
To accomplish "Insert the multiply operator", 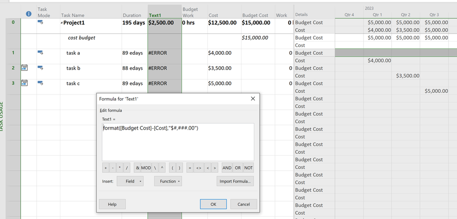I will pos(119,168).
